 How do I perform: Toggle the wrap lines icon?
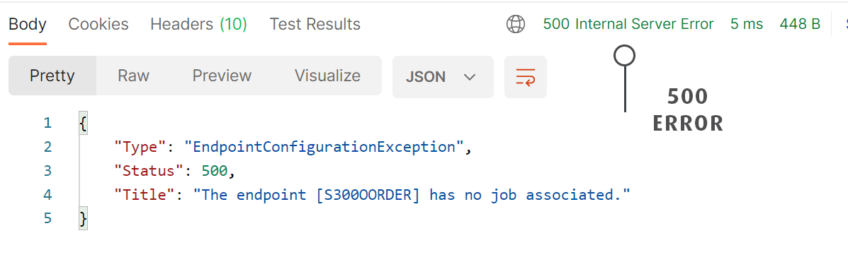coord(525,77)
